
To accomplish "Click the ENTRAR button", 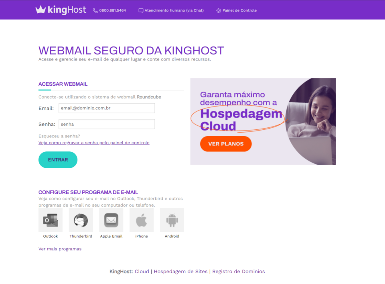I will click(x=58, y=160).
